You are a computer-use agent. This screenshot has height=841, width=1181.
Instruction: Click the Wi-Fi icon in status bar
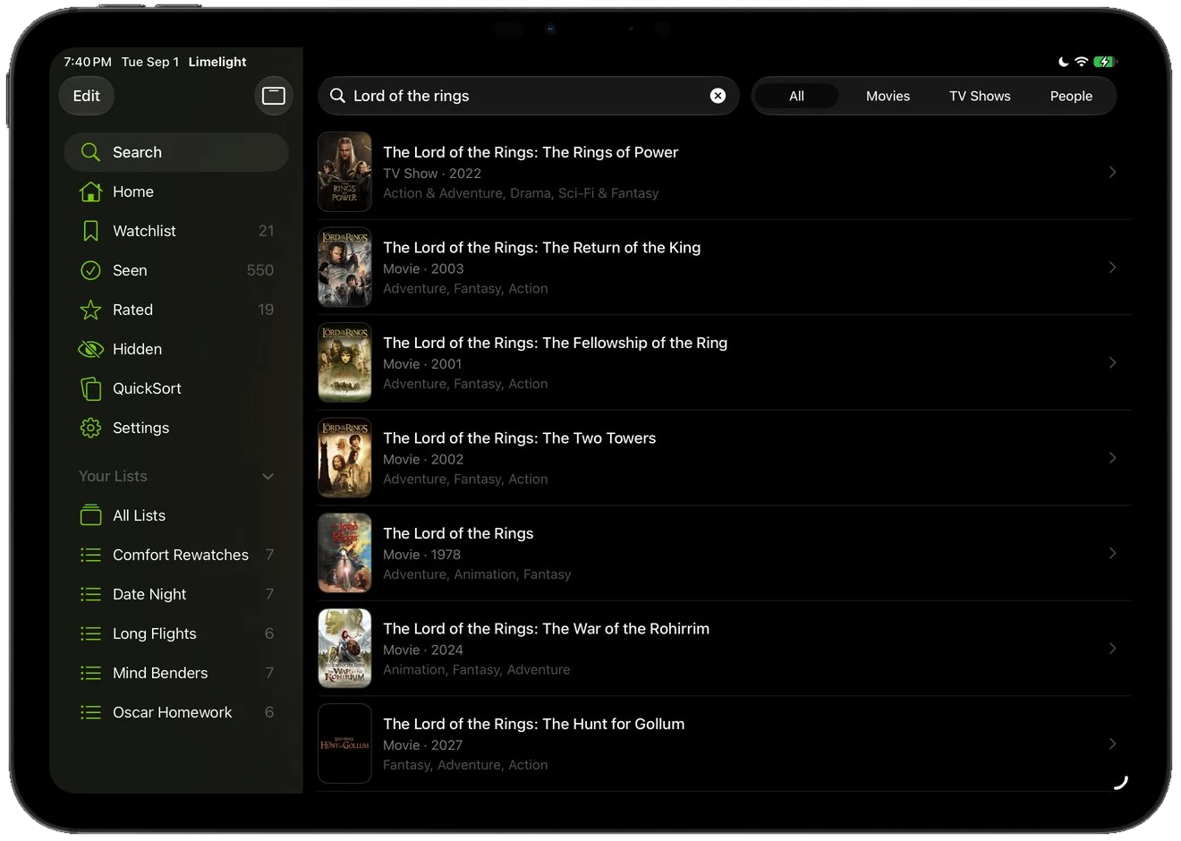tap(1081, 62)
